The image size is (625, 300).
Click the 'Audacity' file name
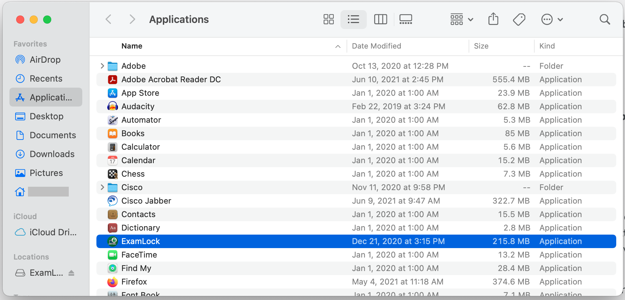click(138, 107)
